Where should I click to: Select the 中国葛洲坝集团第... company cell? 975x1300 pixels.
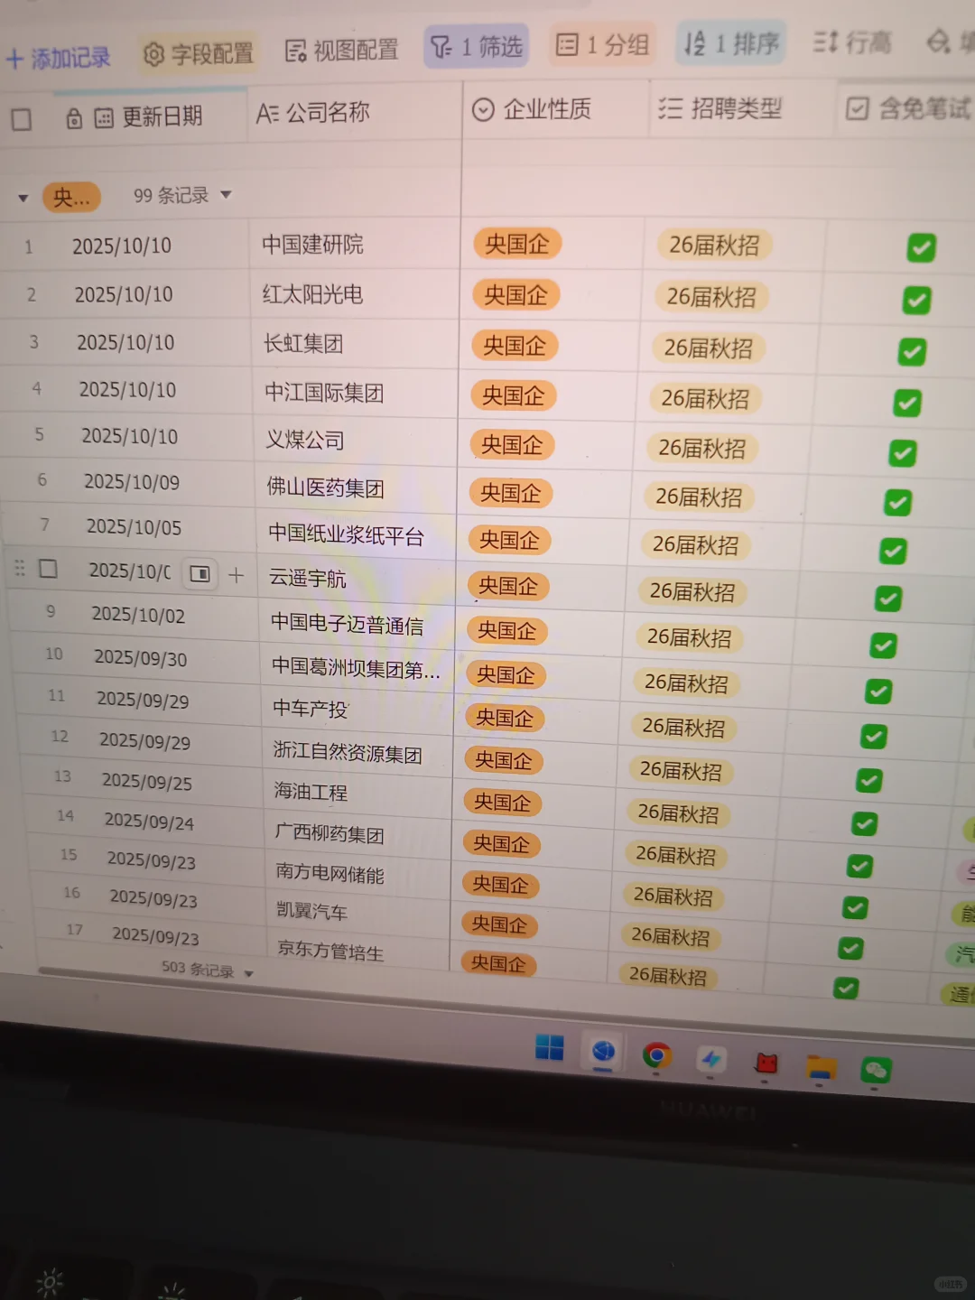point(357,669)
